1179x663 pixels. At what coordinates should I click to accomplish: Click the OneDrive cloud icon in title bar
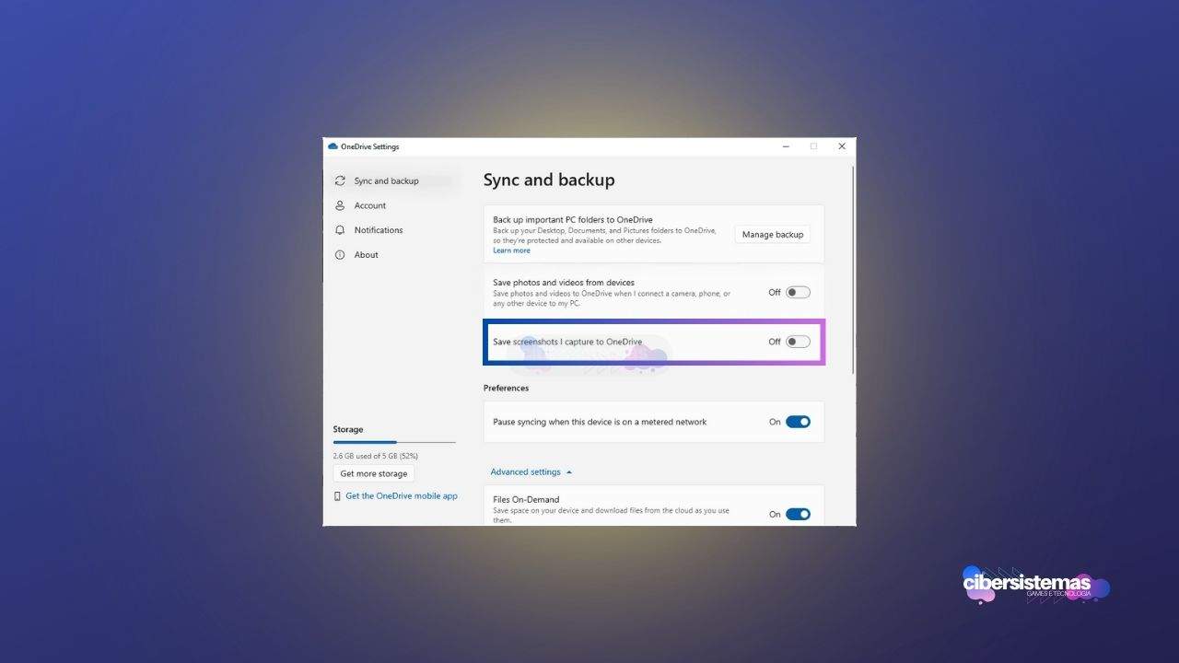(x=333, y=146)
